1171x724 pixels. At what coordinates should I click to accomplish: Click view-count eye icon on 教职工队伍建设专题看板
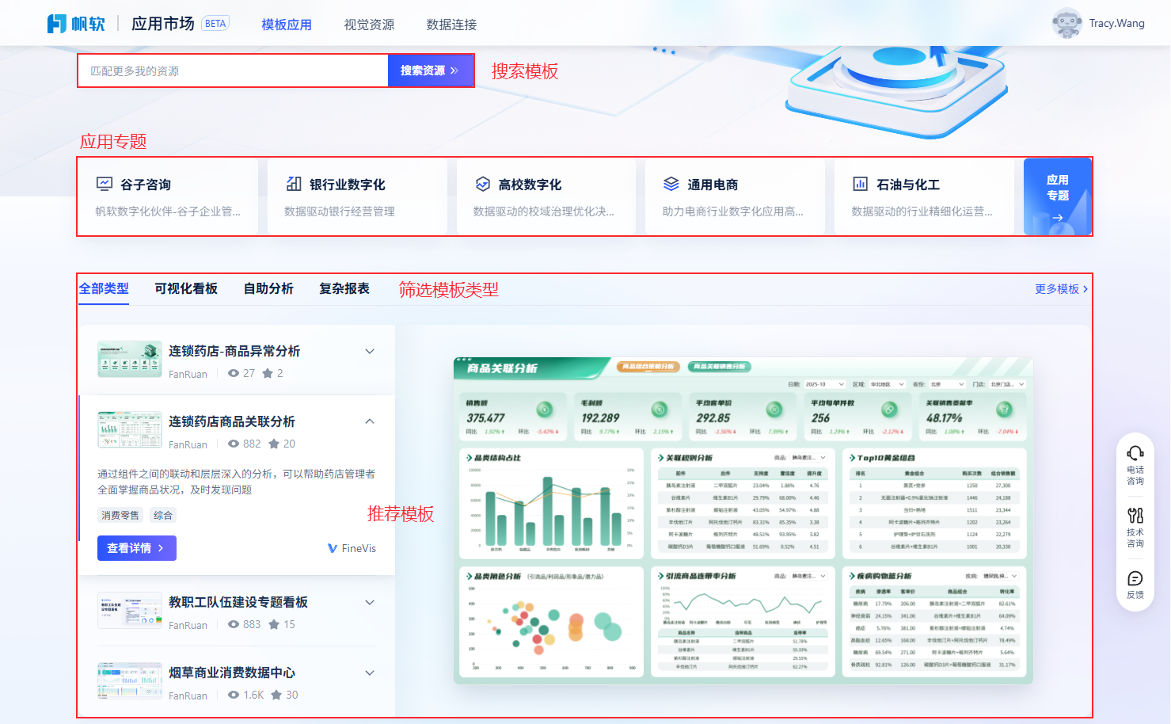tap(234, 624)
